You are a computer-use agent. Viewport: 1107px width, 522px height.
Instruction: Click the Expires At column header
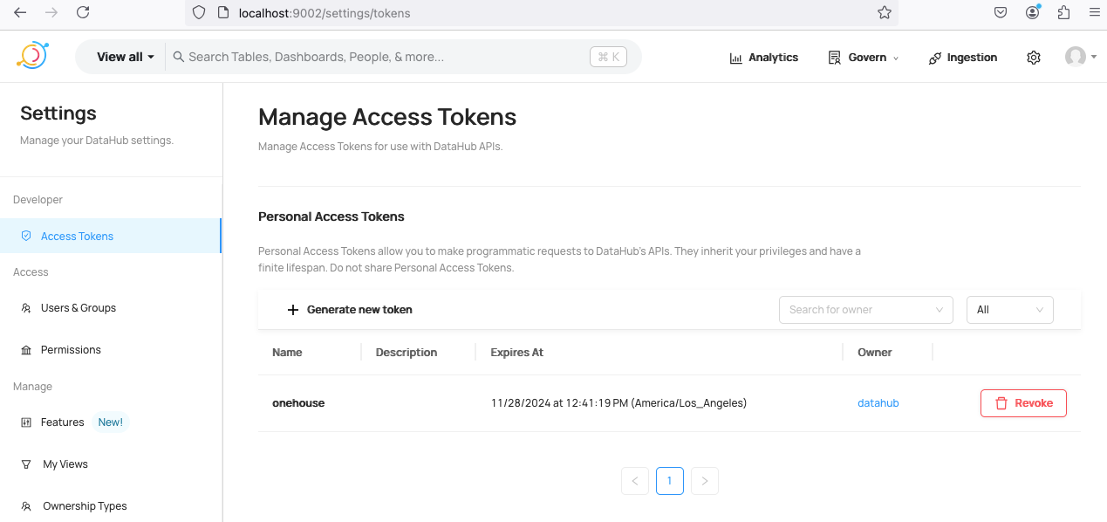517,353
